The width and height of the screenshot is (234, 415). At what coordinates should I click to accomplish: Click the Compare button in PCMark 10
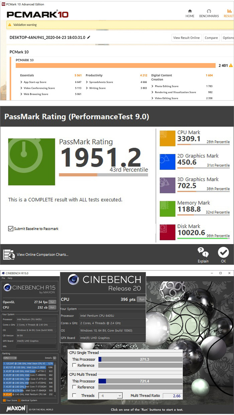tap(211, 38)
